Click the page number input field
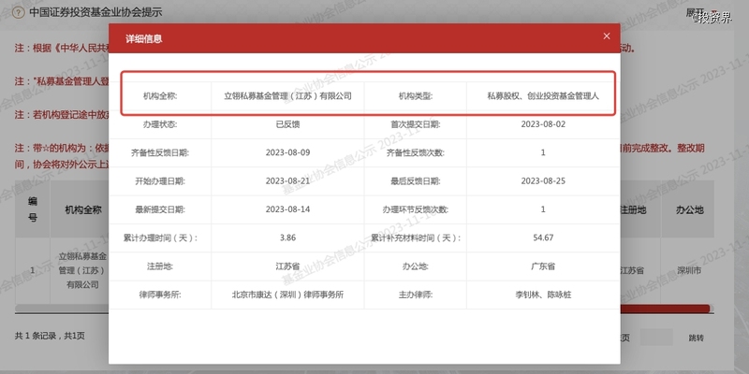The width and height of the screenshot is (749, 374). click(x=656, y=338)
